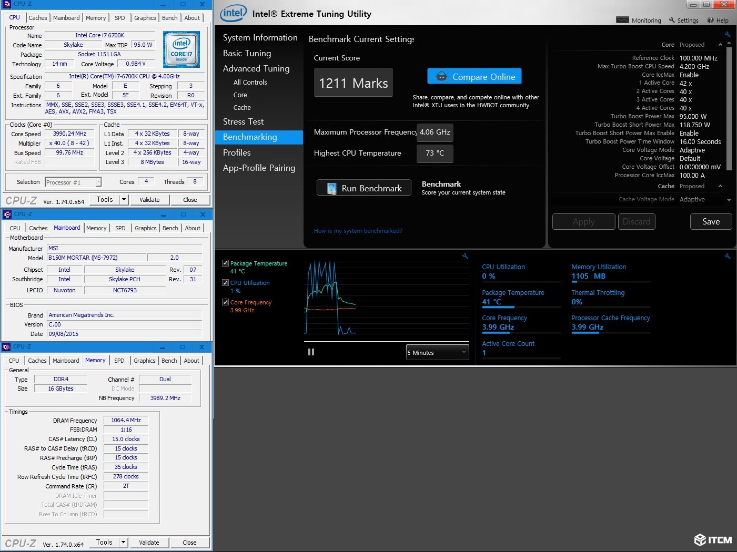Click Validate in the top CPU-Z window
737x552 pixels.
tap(149, 200)
